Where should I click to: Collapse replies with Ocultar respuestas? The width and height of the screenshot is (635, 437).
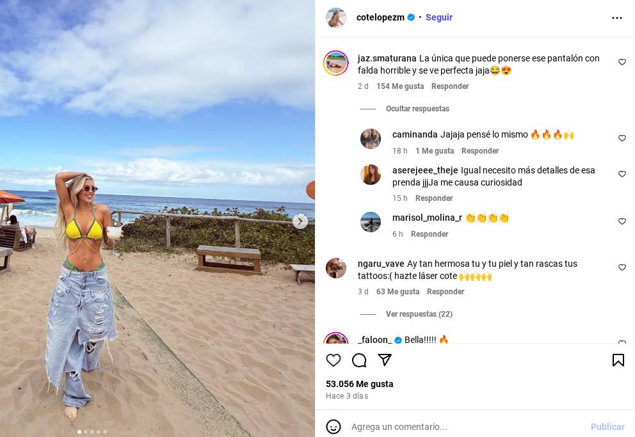[417, 108]
